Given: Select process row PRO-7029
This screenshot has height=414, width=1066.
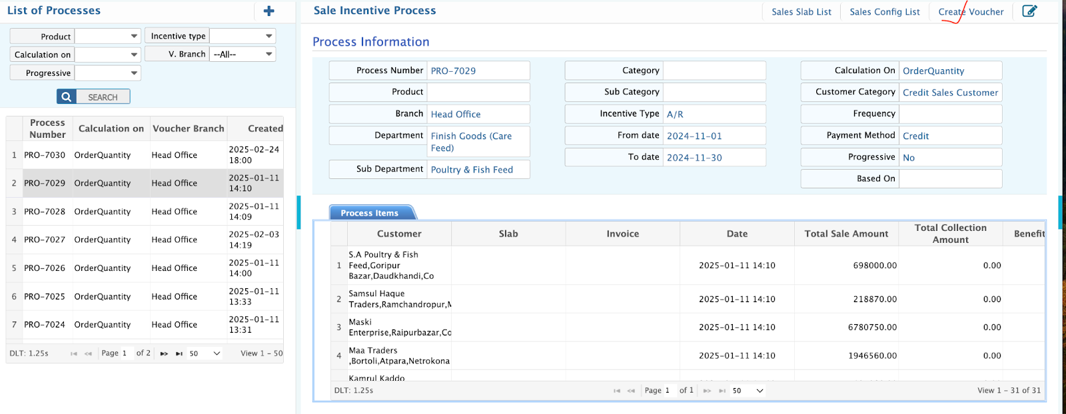Looking at the screenshot, I should (x=145, y=183).
